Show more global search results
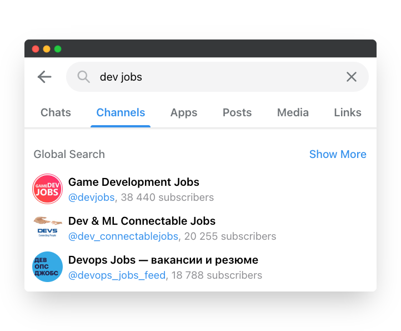Image resolution: width=401 pixels, height=331 pixels. click(338, 154)
